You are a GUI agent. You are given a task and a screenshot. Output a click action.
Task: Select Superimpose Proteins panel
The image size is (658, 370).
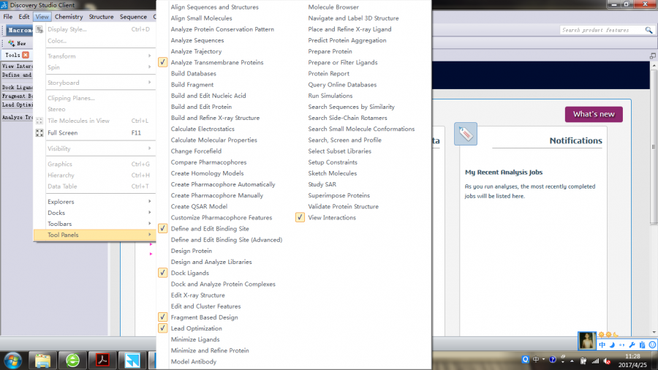pos(339,195)
